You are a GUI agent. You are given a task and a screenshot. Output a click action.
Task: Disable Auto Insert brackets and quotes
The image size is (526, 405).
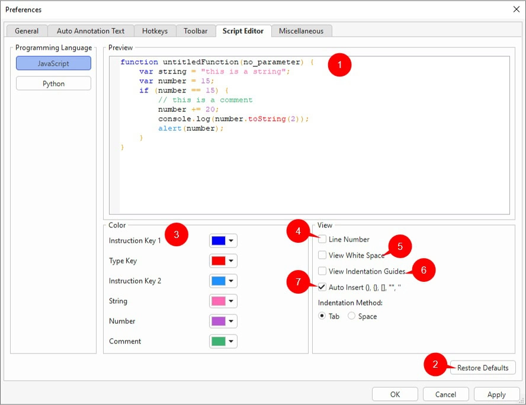coord(323,287)
